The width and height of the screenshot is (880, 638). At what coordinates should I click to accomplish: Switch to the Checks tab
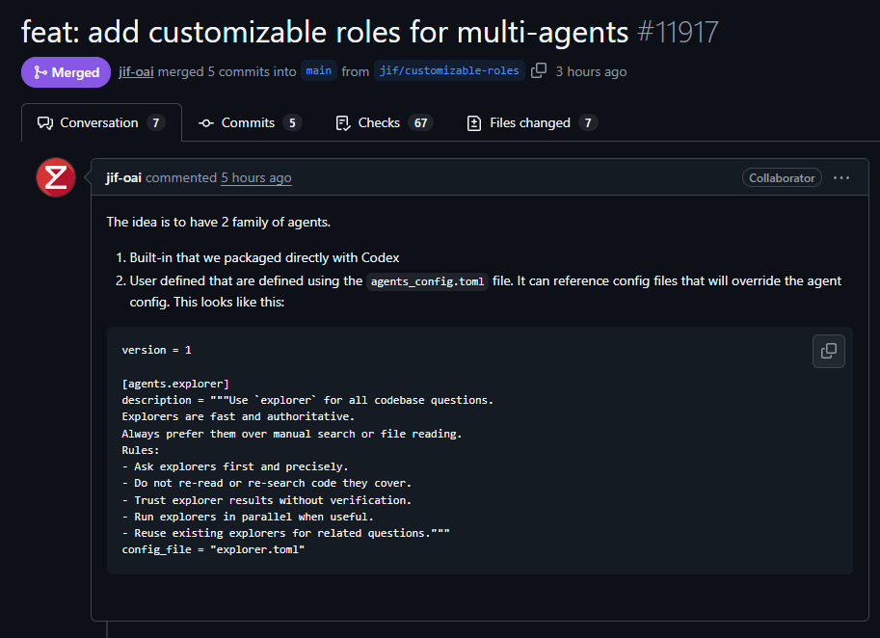coord(385,123)
